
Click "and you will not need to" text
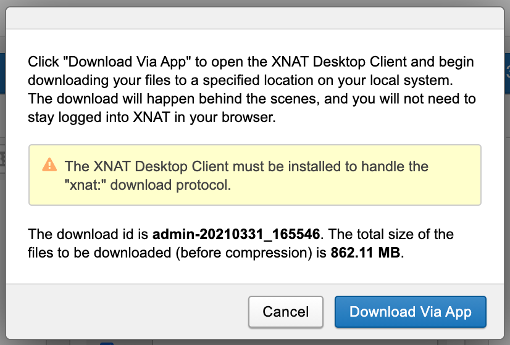406,99
